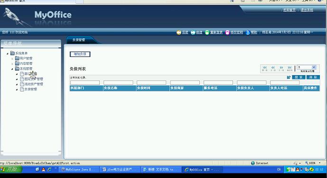Open the rows-per-page dropdown showing 5
Screen dimensions: 327x178
click(307, 67)
